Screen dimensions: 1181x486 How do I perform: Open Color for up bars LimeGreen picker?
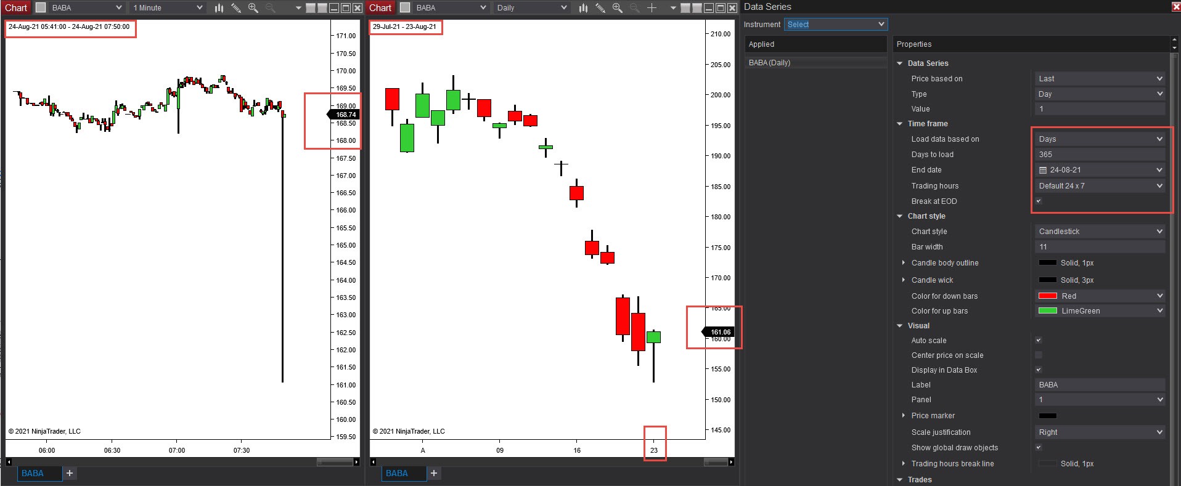[1100, 311]
